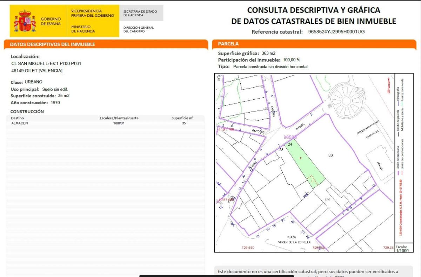The height and width of the screenshot is (277, 421).
Task: Click the orange 'Parcela' section header
Action: tap(228, 44)
